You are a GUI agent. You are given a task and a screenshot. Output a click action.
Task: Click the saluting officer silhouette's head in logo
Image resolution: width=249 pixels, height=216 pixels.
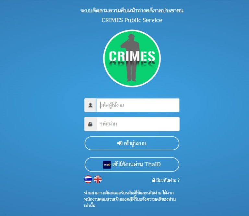pyautogui.click(x=131, y=37)
